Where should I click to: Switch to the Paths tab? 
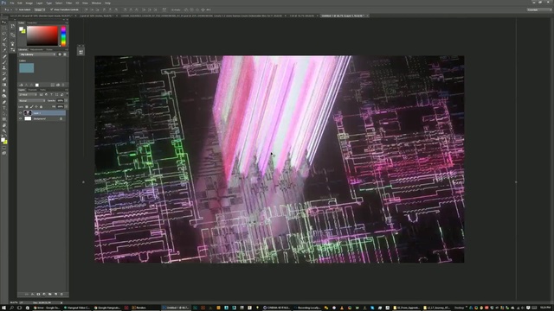(x=42, y=90)
